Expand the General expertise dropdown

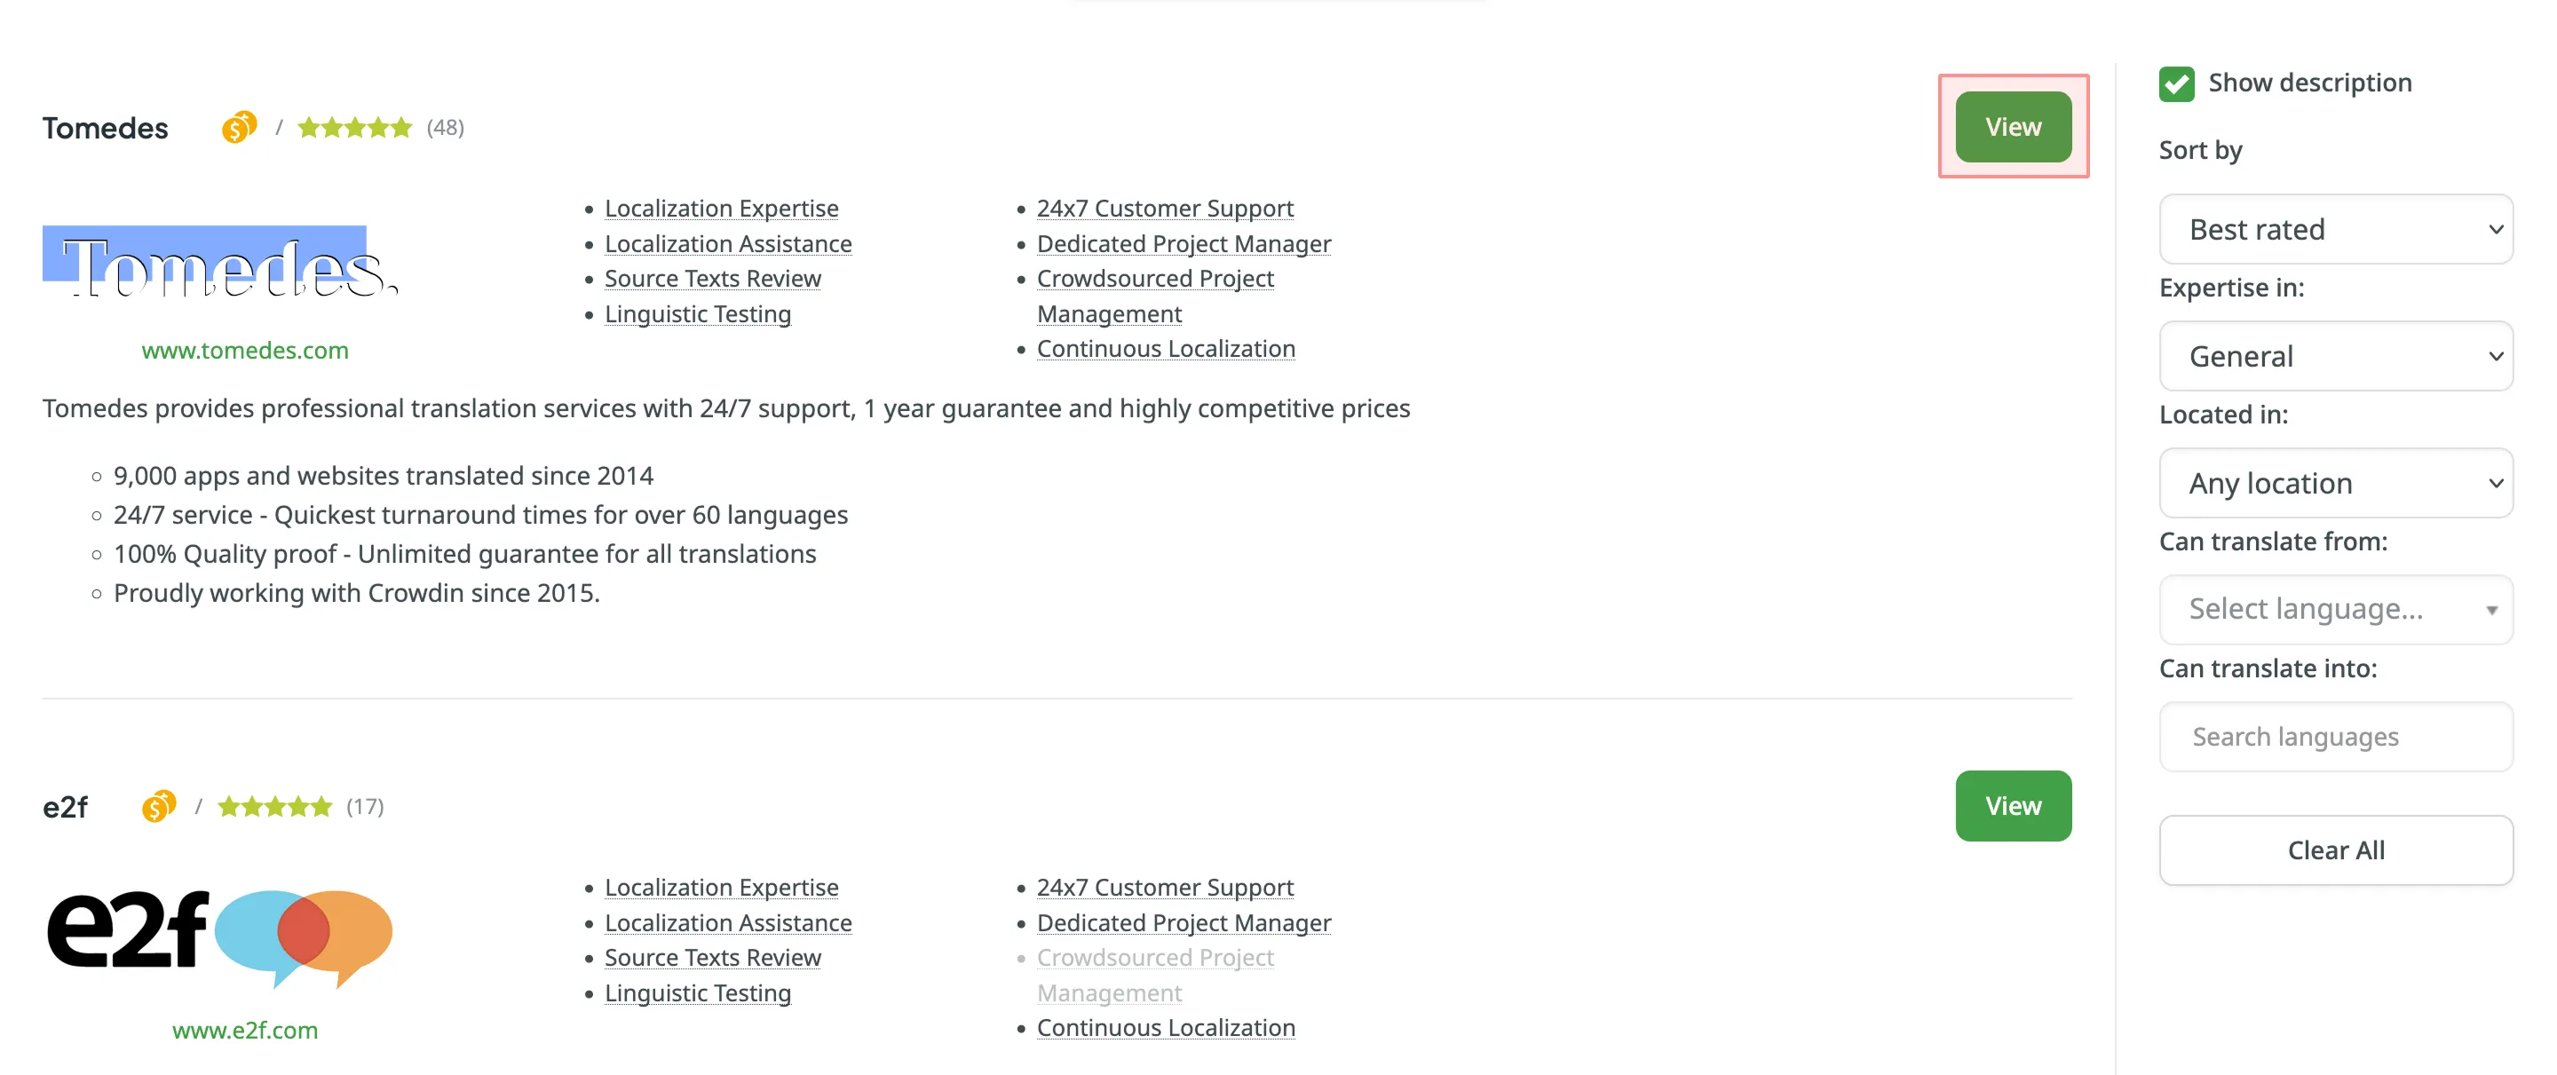[x=2335, y=356]
